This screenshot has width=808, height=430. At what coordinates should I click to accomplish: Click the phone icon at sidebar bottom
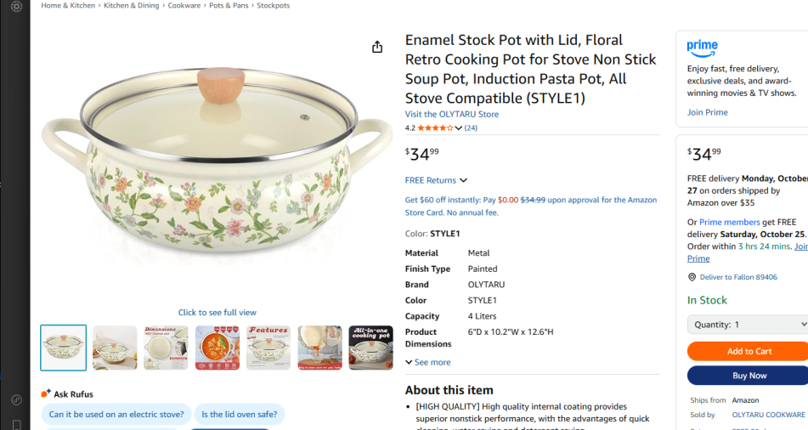point(16,424)
